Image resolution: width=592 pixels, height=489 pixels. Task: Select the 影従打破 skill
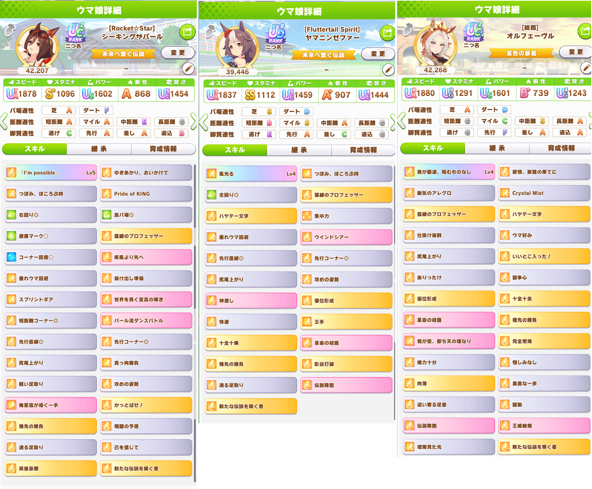(x=347, y=364)
